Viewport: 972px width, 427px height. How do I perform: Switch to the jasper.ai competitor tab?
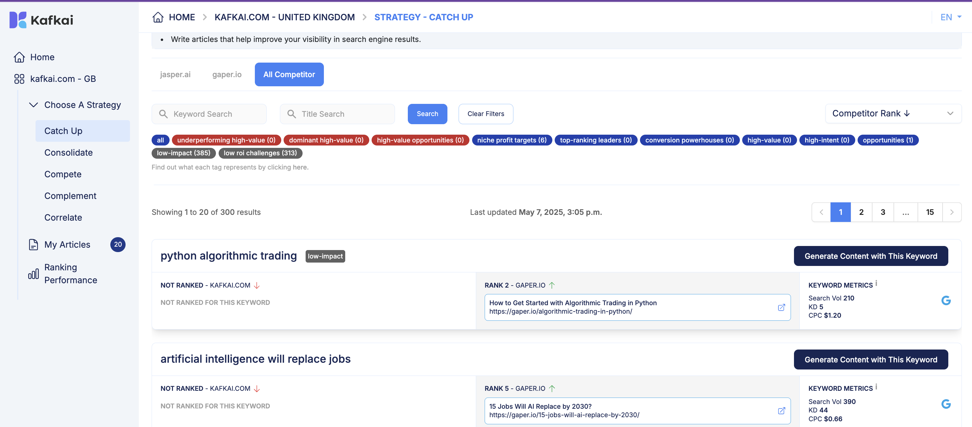click(x=175, y=74)
